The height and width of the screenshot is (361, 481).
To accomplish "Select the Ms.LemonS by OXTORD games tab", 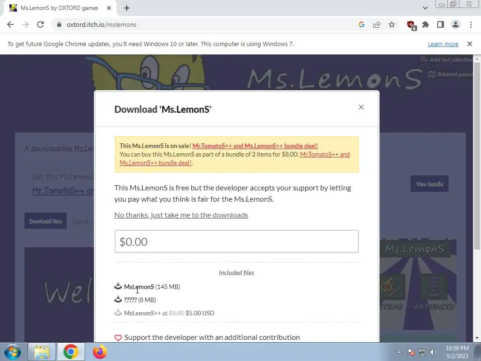I will point(60,8).
